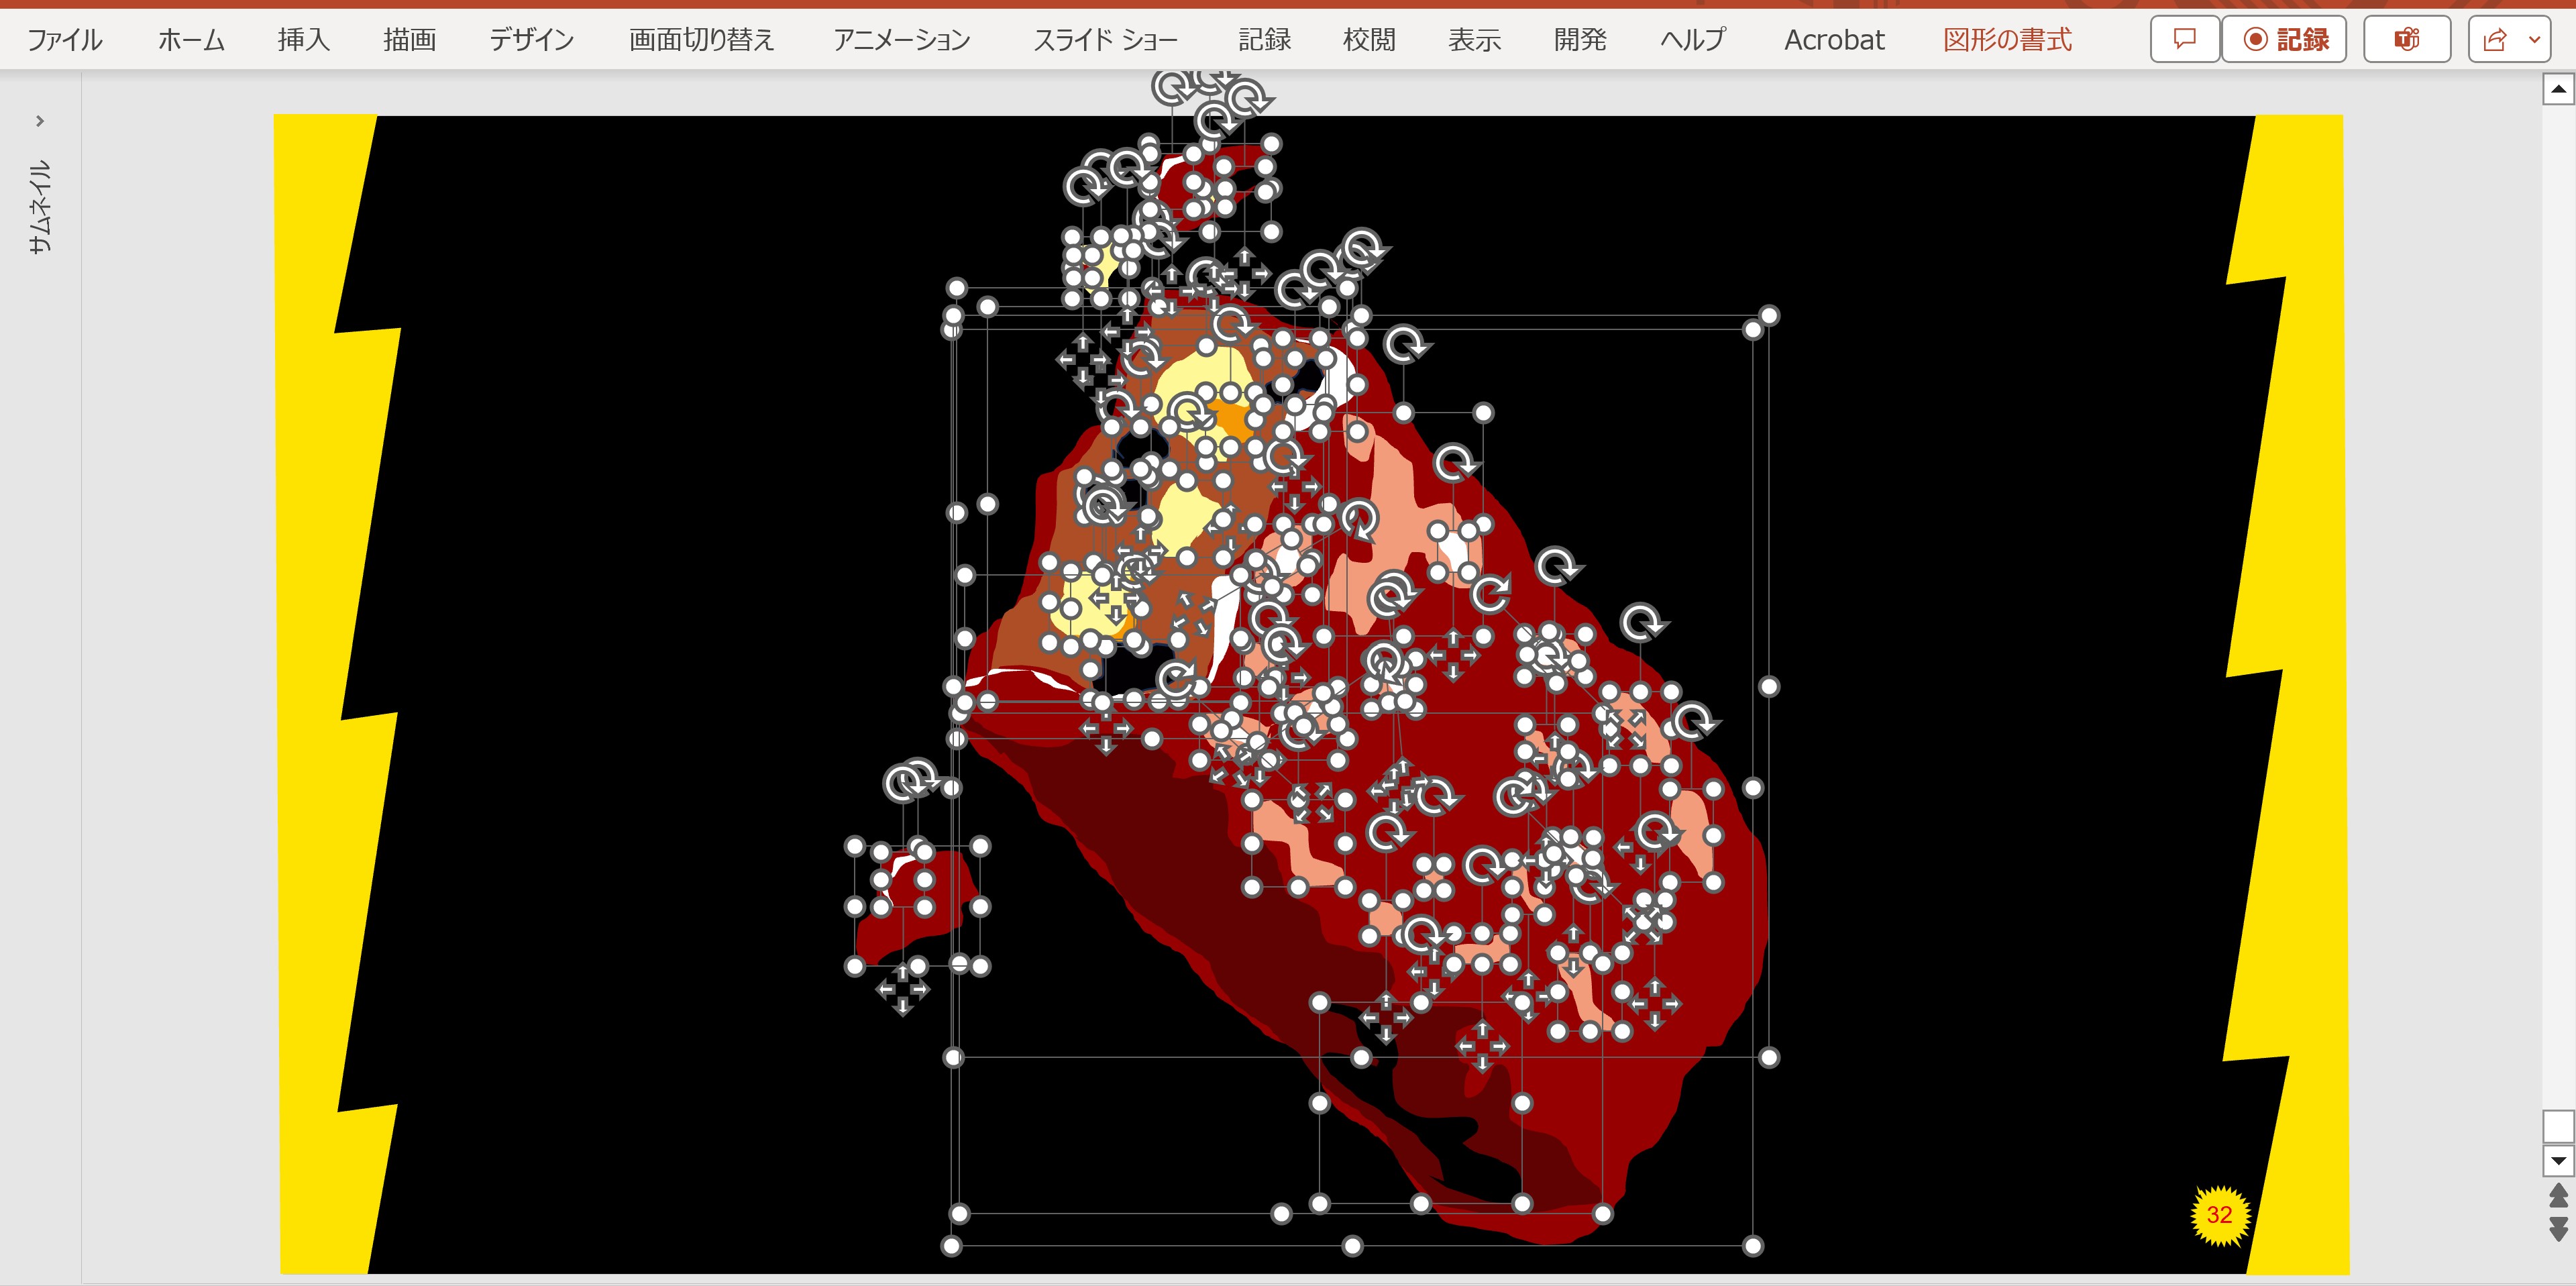Click the 記録 record button at top right
2576x1286 pixels.
[x=2285, y=40]
